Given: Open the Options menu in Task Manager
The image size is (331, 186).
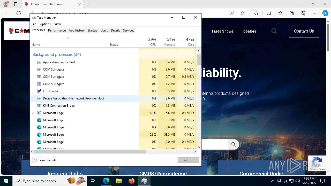Looking at the screenshot, I should [45, 24].
